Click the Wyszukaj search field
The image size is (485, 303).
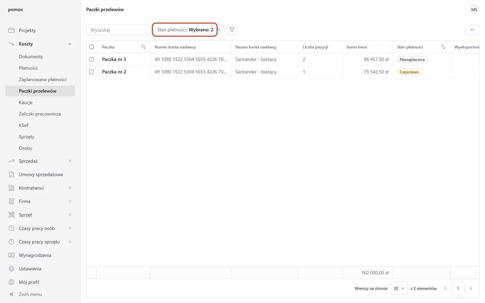click(119, 30)
